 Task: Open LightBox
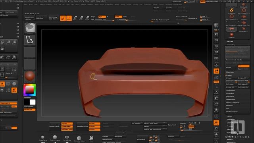[41, 18]
